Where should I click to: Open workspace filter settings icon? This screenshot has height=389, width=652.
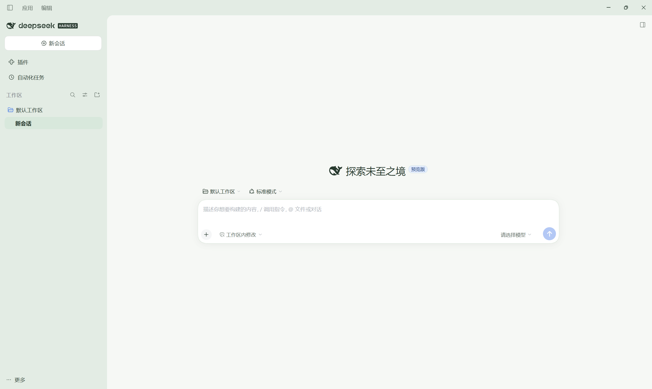tap(85, 95)
